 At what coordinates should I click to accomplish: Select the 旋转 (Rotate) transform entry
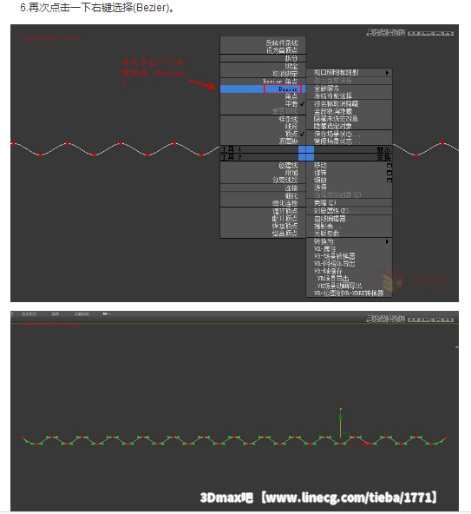point(320,173)
